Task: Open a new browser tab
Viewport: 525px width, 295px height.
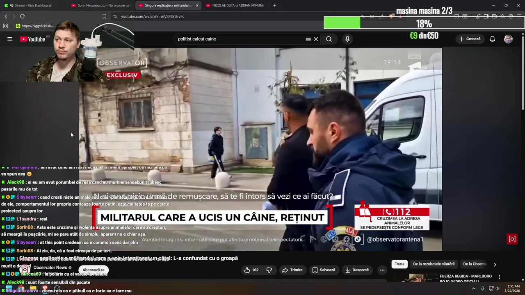Action: (x=274, y=5)
